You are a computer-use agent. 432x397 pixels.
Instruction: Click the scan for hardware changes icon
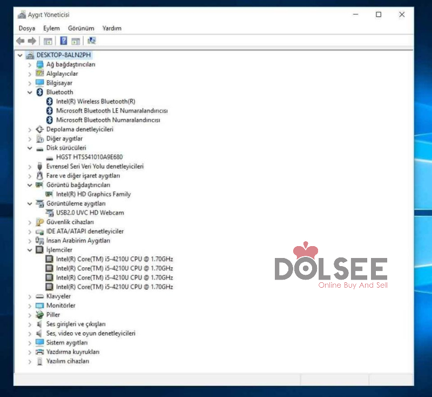(91, 41)
